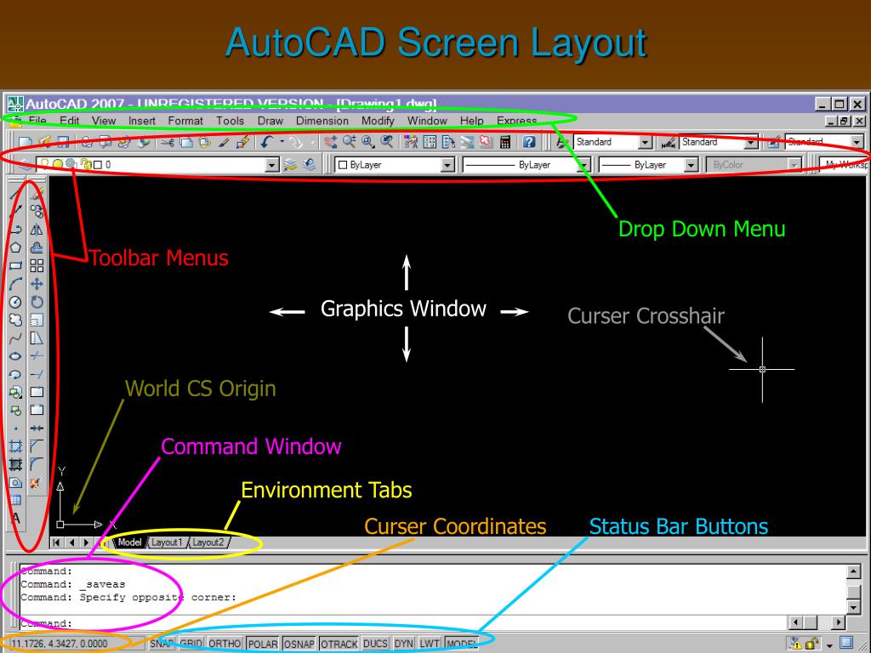Image resolution: width=871 pixels, height=653 pixels.
Task: Open the Edit menu
Action: click(x=70, y=121)
